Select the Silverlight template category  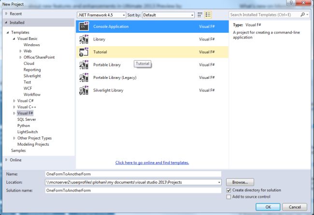(x=32, y=76)
